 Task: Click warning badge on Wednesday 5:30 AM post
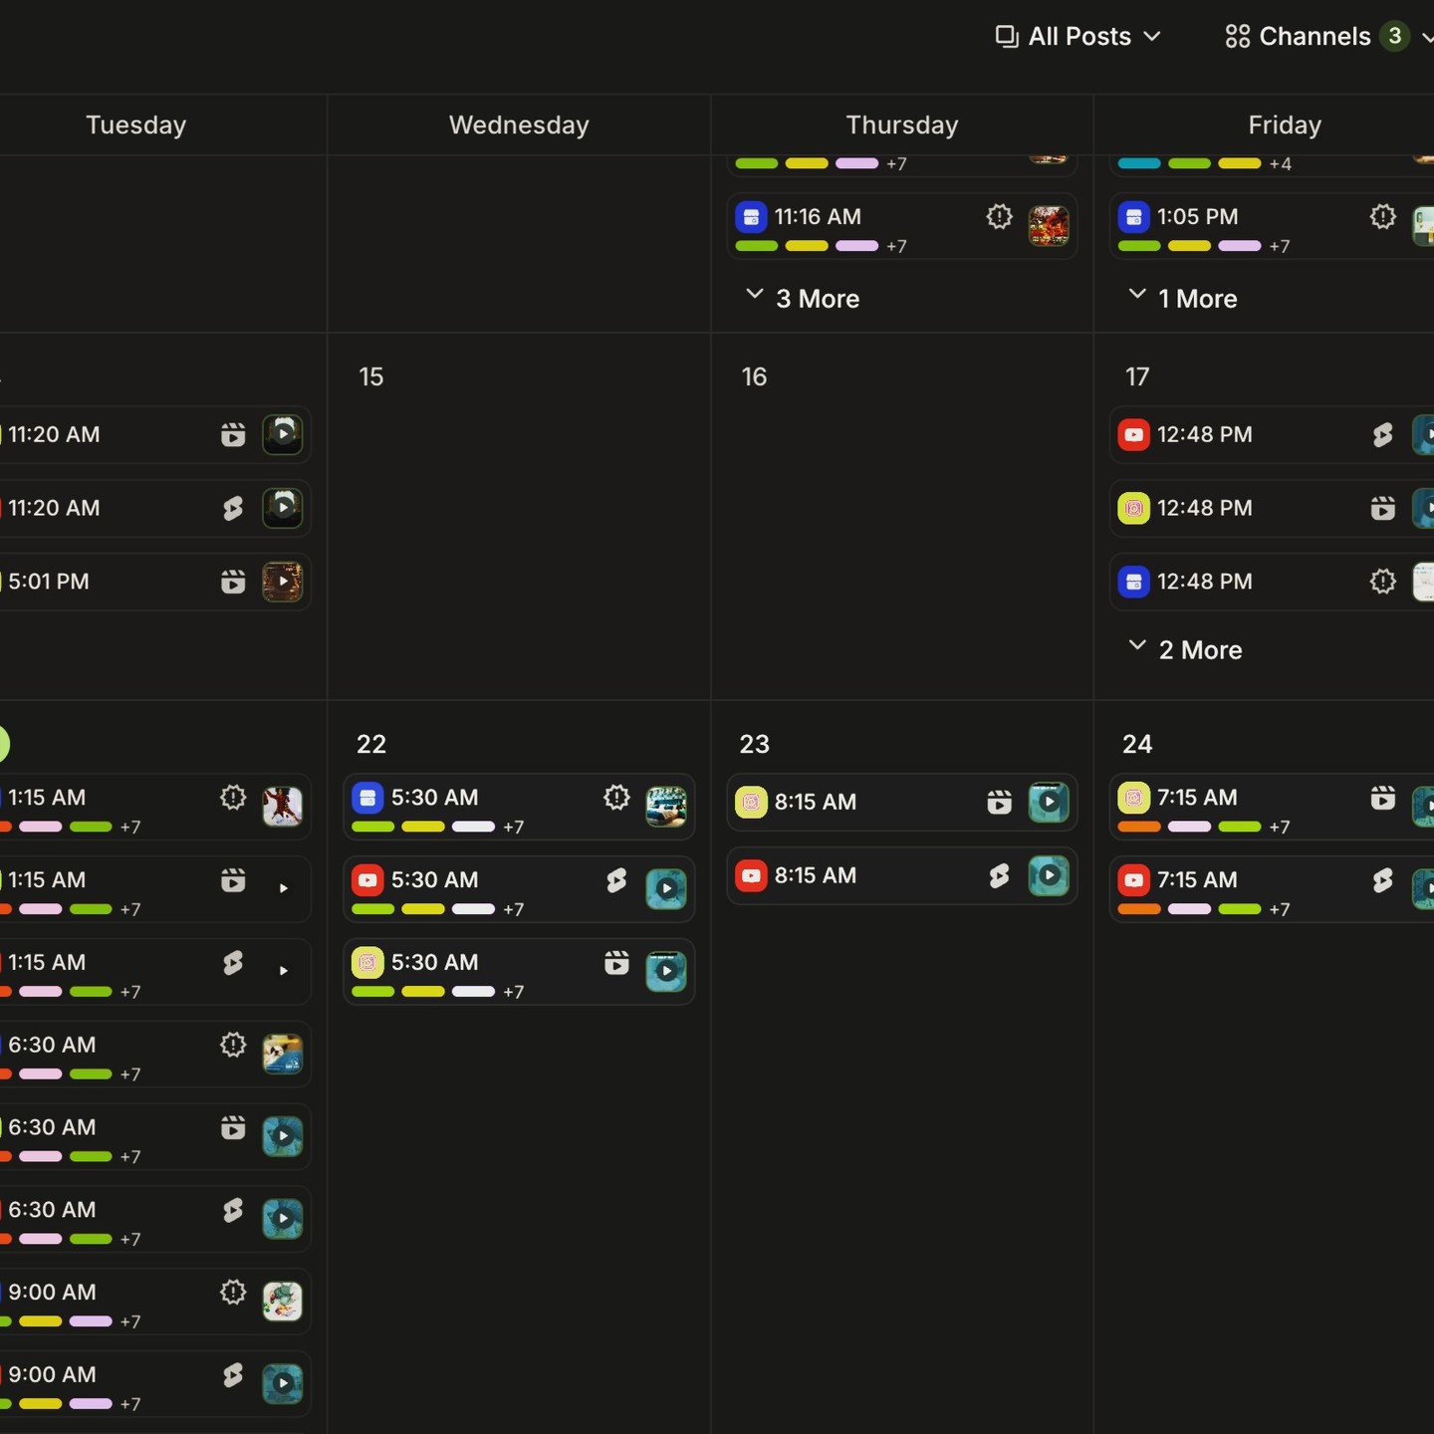point(616,798)
